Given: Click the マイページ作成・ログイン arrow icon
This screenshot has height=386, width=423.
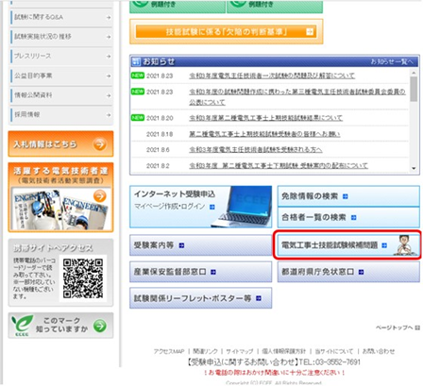Looking at the screenshot, I should [x=212, y=207].
